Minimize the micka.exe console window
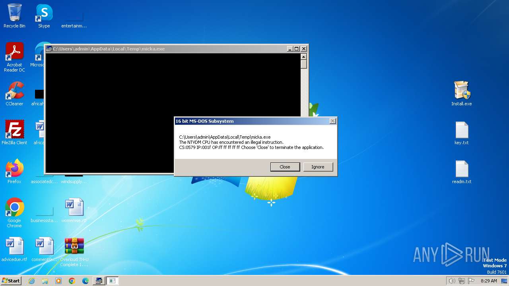The height and width of the screenshot is (286, 509). click(290, 49)
